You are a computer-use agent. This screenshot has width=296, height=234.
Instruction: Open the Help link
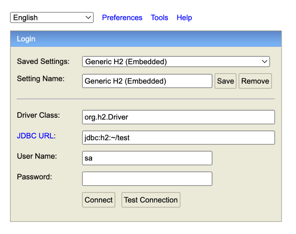pos(184,17)
